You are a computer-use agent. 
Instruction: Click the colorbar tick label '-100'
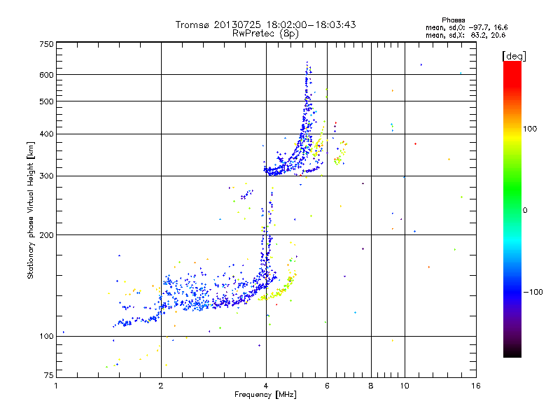[x=533, y=292]
